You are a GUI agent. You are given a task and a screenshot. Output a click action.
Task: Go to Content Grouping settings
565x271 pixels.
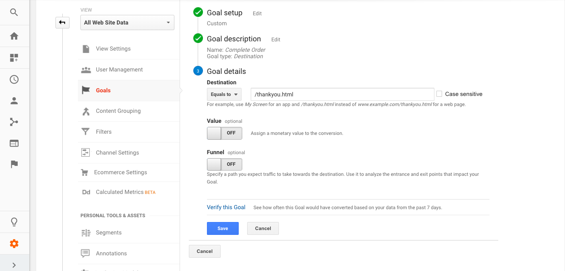(x=118, y=111)
